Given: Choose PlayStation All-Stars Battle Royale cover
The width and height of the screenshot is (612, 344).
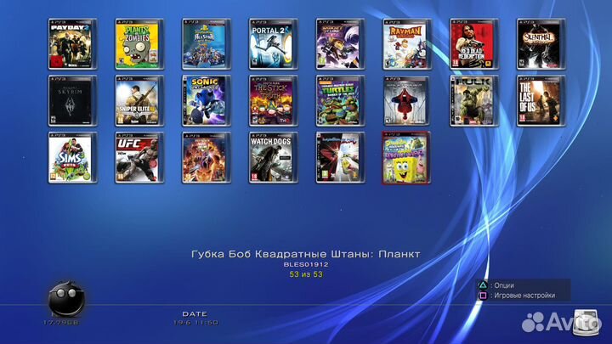Looking at the screenshot, I should coord(207,44).
